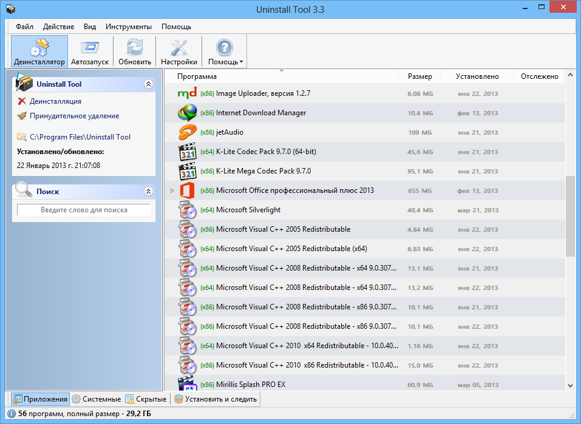Click Принудительное удаление link
This screenshot has height=424, width=581.
click(74, 116)
